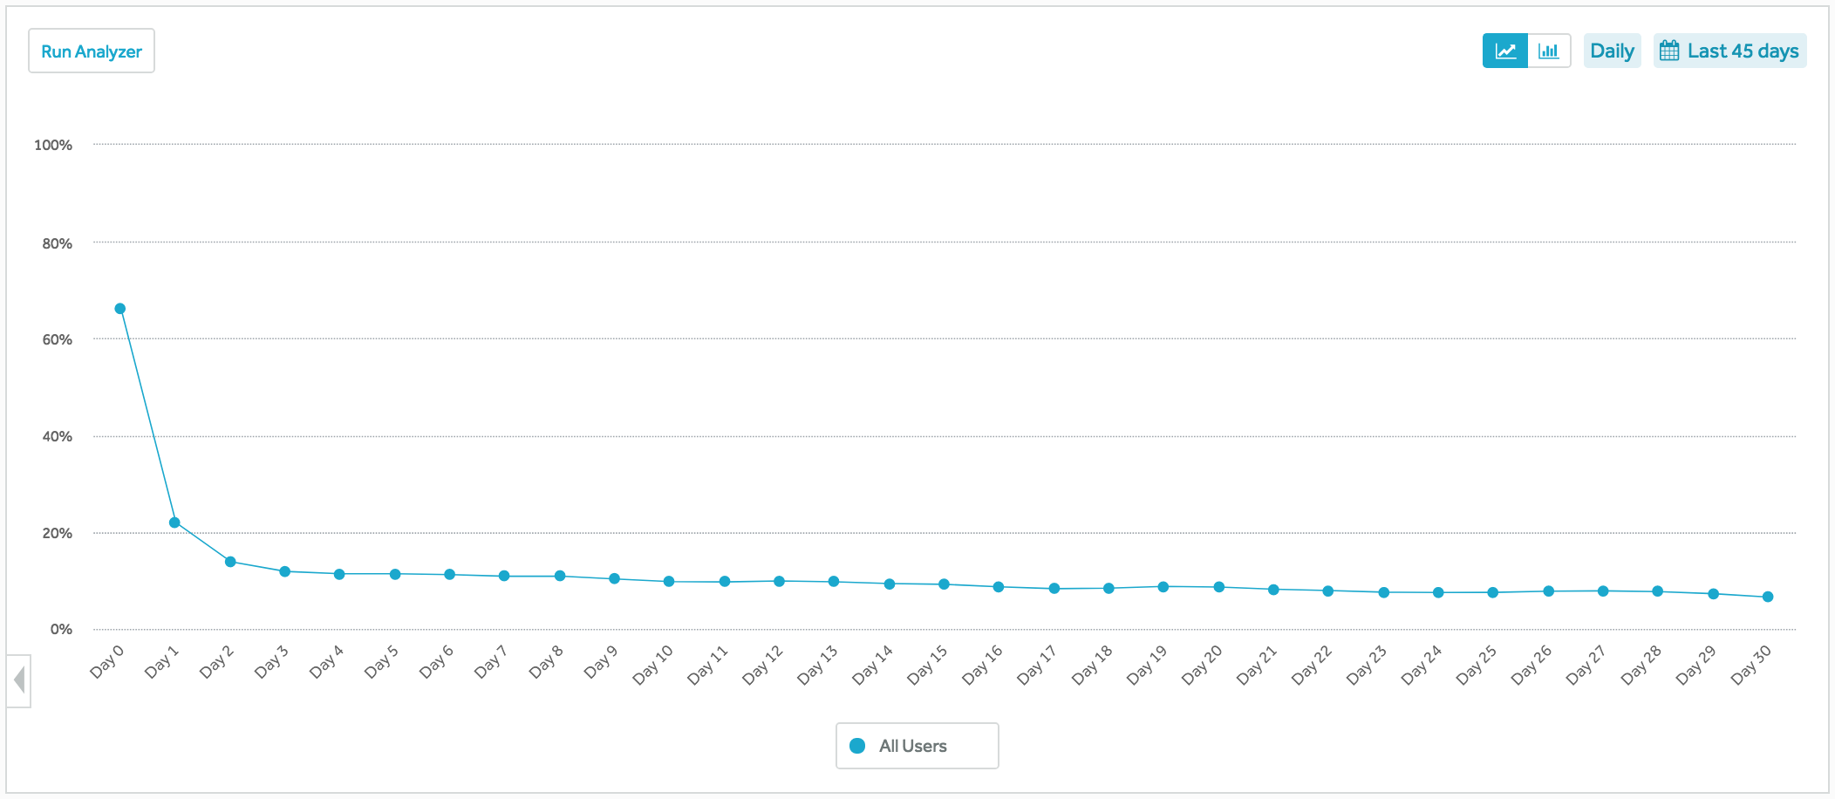Viewport: 1835px width, 799px height.
Task: Click the Day 25 data point
Action: tap(1493, 592)
